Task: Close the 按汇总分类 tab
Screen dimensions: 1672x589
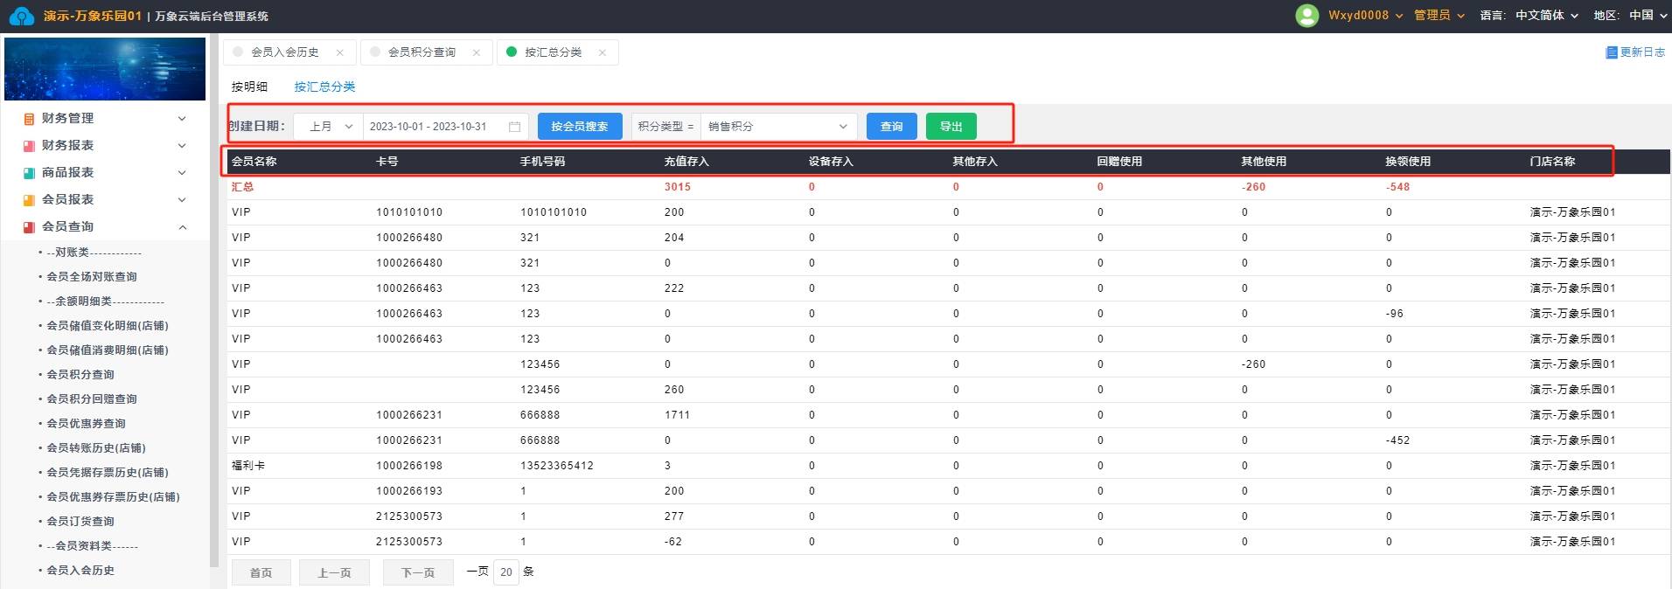Action: [603, 52]
